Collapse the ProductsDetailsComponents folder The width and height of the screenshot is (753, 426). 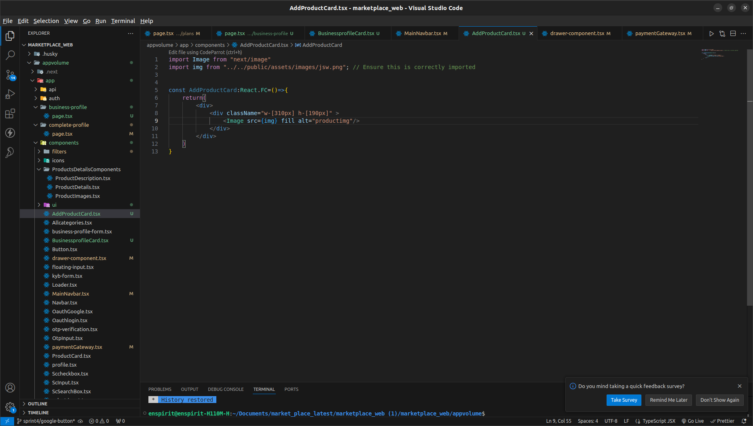(x=86, y=169)
